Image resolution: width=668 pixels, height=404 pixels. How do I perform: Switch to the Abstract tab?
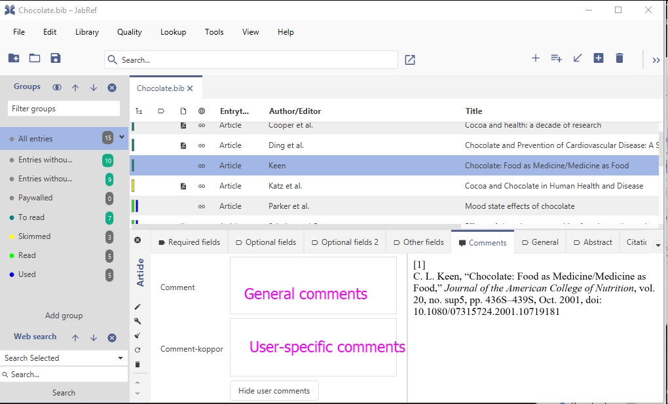pyautogui.click(x=593, y=242)
